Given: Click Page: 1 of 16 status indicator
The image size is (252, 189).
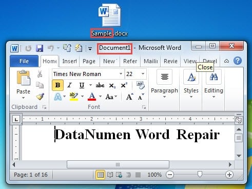Looking at the screenshot, I should pos(31,175).
